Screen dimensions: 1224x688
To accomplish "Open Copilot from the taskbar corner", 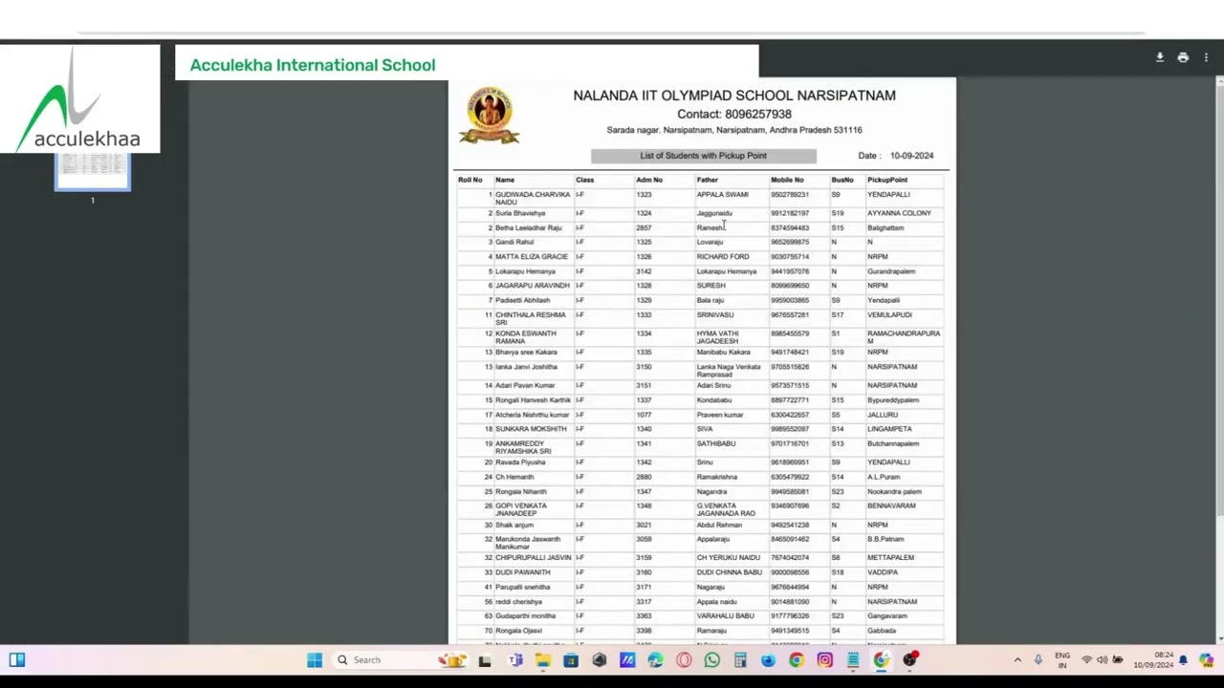I will pyautogui.click(x=1206, y=659).
